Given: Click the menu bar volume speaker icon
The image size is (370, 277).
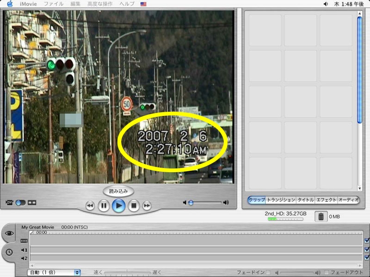Looking at the screenshot, I should tap(326, 4).
